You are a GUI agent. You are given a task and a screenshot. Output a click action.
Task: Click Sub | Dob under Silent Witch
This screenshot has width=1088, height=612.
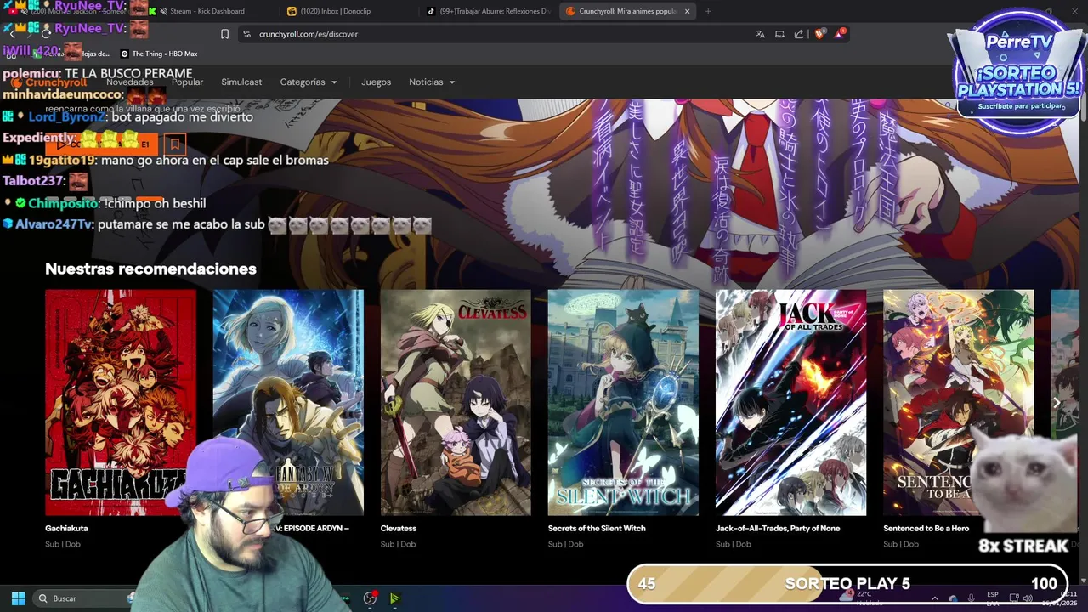[565, 544]
